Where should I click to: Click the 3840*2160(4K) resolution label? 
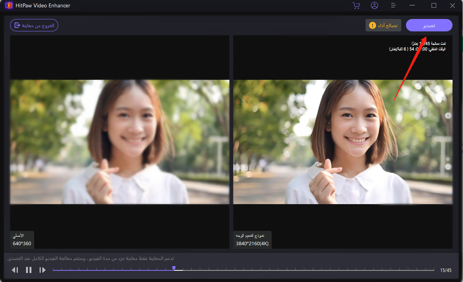tap(252, 244)
